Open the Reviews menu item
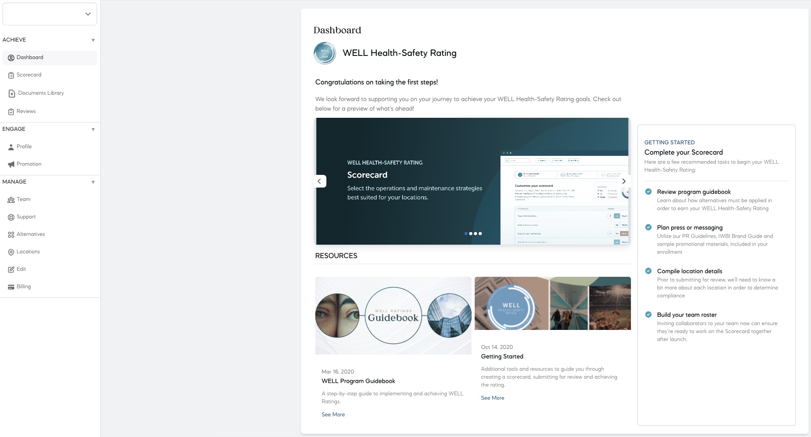This screenshot has width=811, height=437. (50, 111)
